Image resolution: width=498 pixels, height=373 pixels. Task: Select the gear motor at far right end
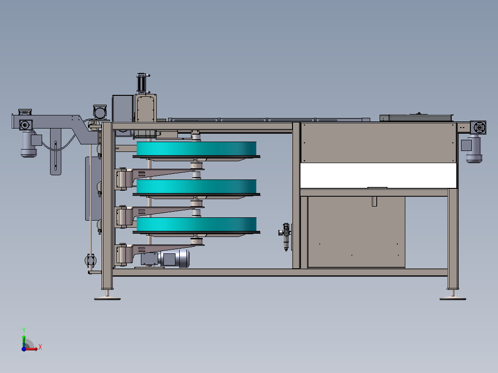point(474,149)
